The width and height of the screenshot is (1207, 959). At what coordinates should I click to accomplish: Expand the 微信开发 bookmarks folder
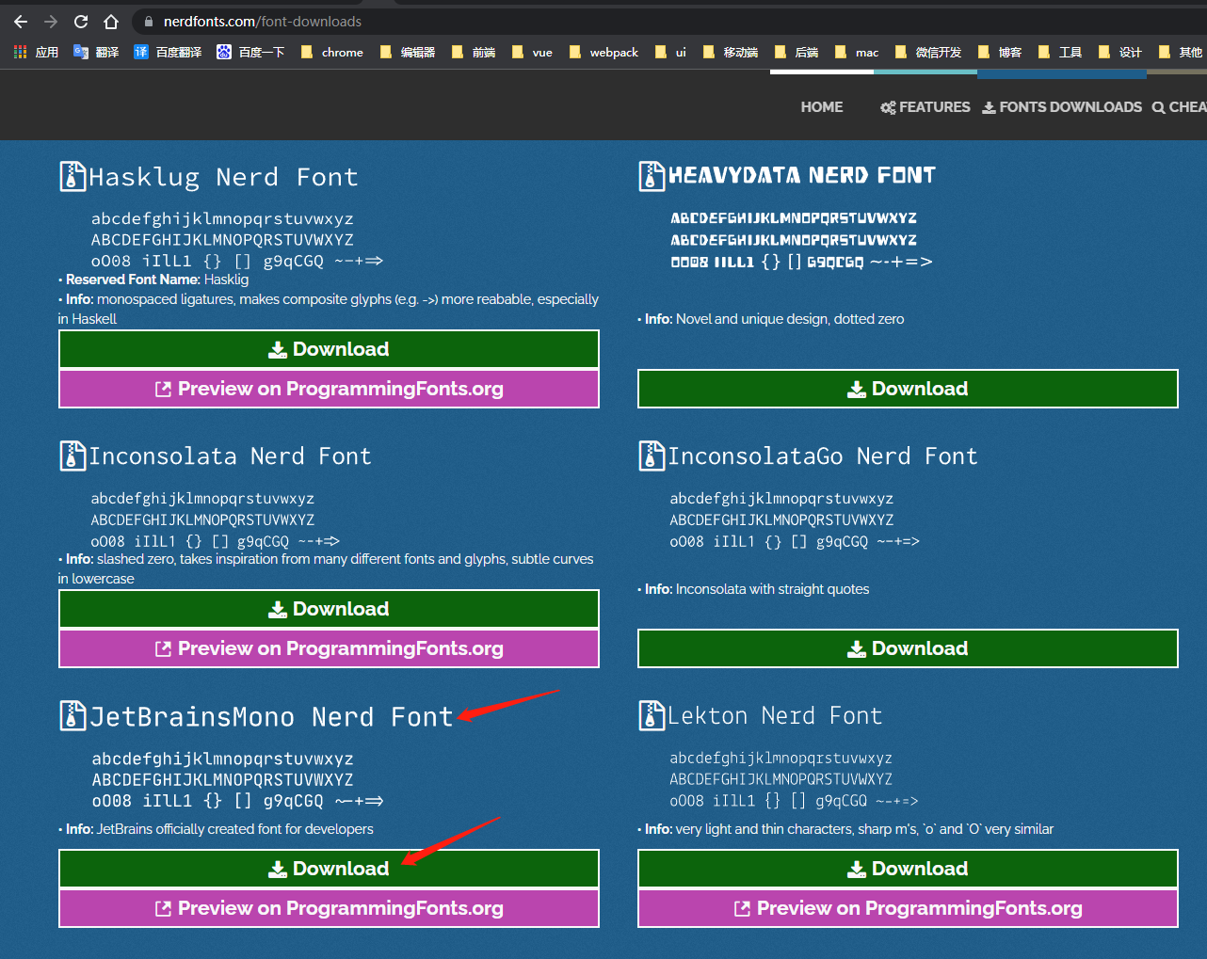point(928,53)
